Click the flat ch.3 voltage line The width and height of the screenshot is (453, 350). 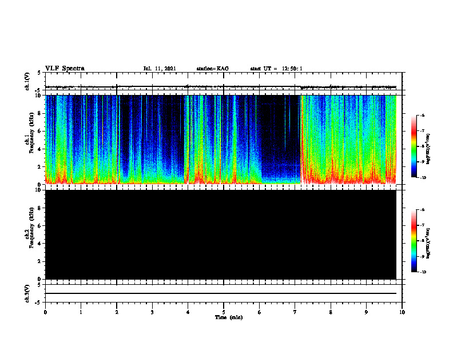click(221, 293)
